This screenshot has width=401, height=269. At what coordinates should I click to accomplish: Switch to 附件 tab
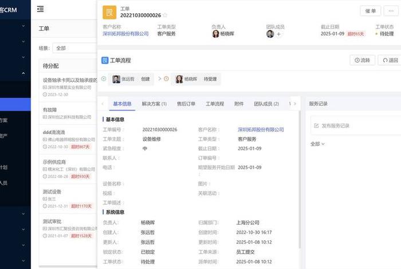click(239, 104)
